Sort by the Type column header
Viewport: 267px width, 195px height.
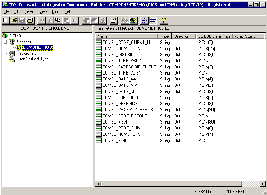(x=164, y=36)
